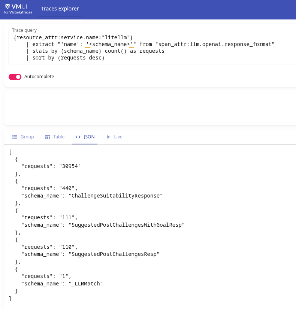Image resolution: width=296 pixels, height=309 pixels.
Task: Open the Traces Explorer tab
Action: click(x=60, y=9)
